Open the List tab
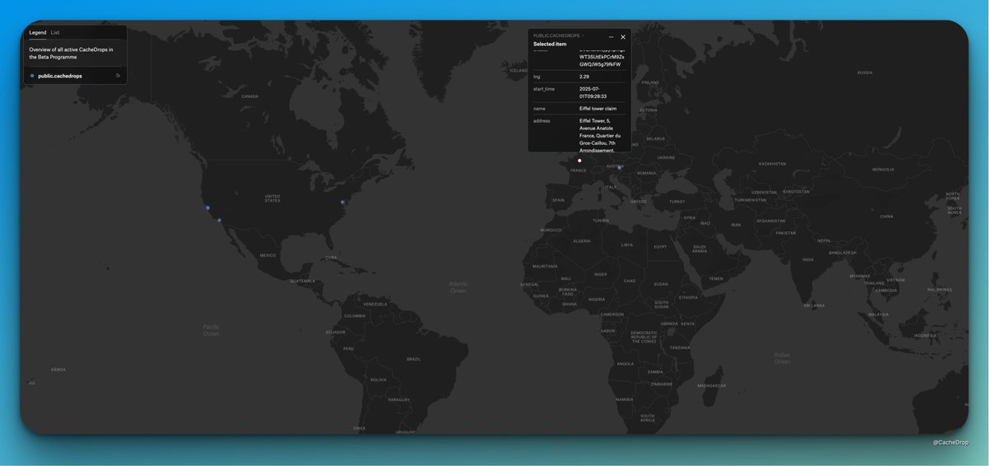 pos(55,32)
